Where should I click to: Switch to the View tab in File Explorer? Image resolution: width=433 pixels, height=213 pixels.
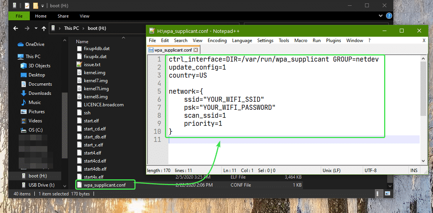tap(84, 16)
